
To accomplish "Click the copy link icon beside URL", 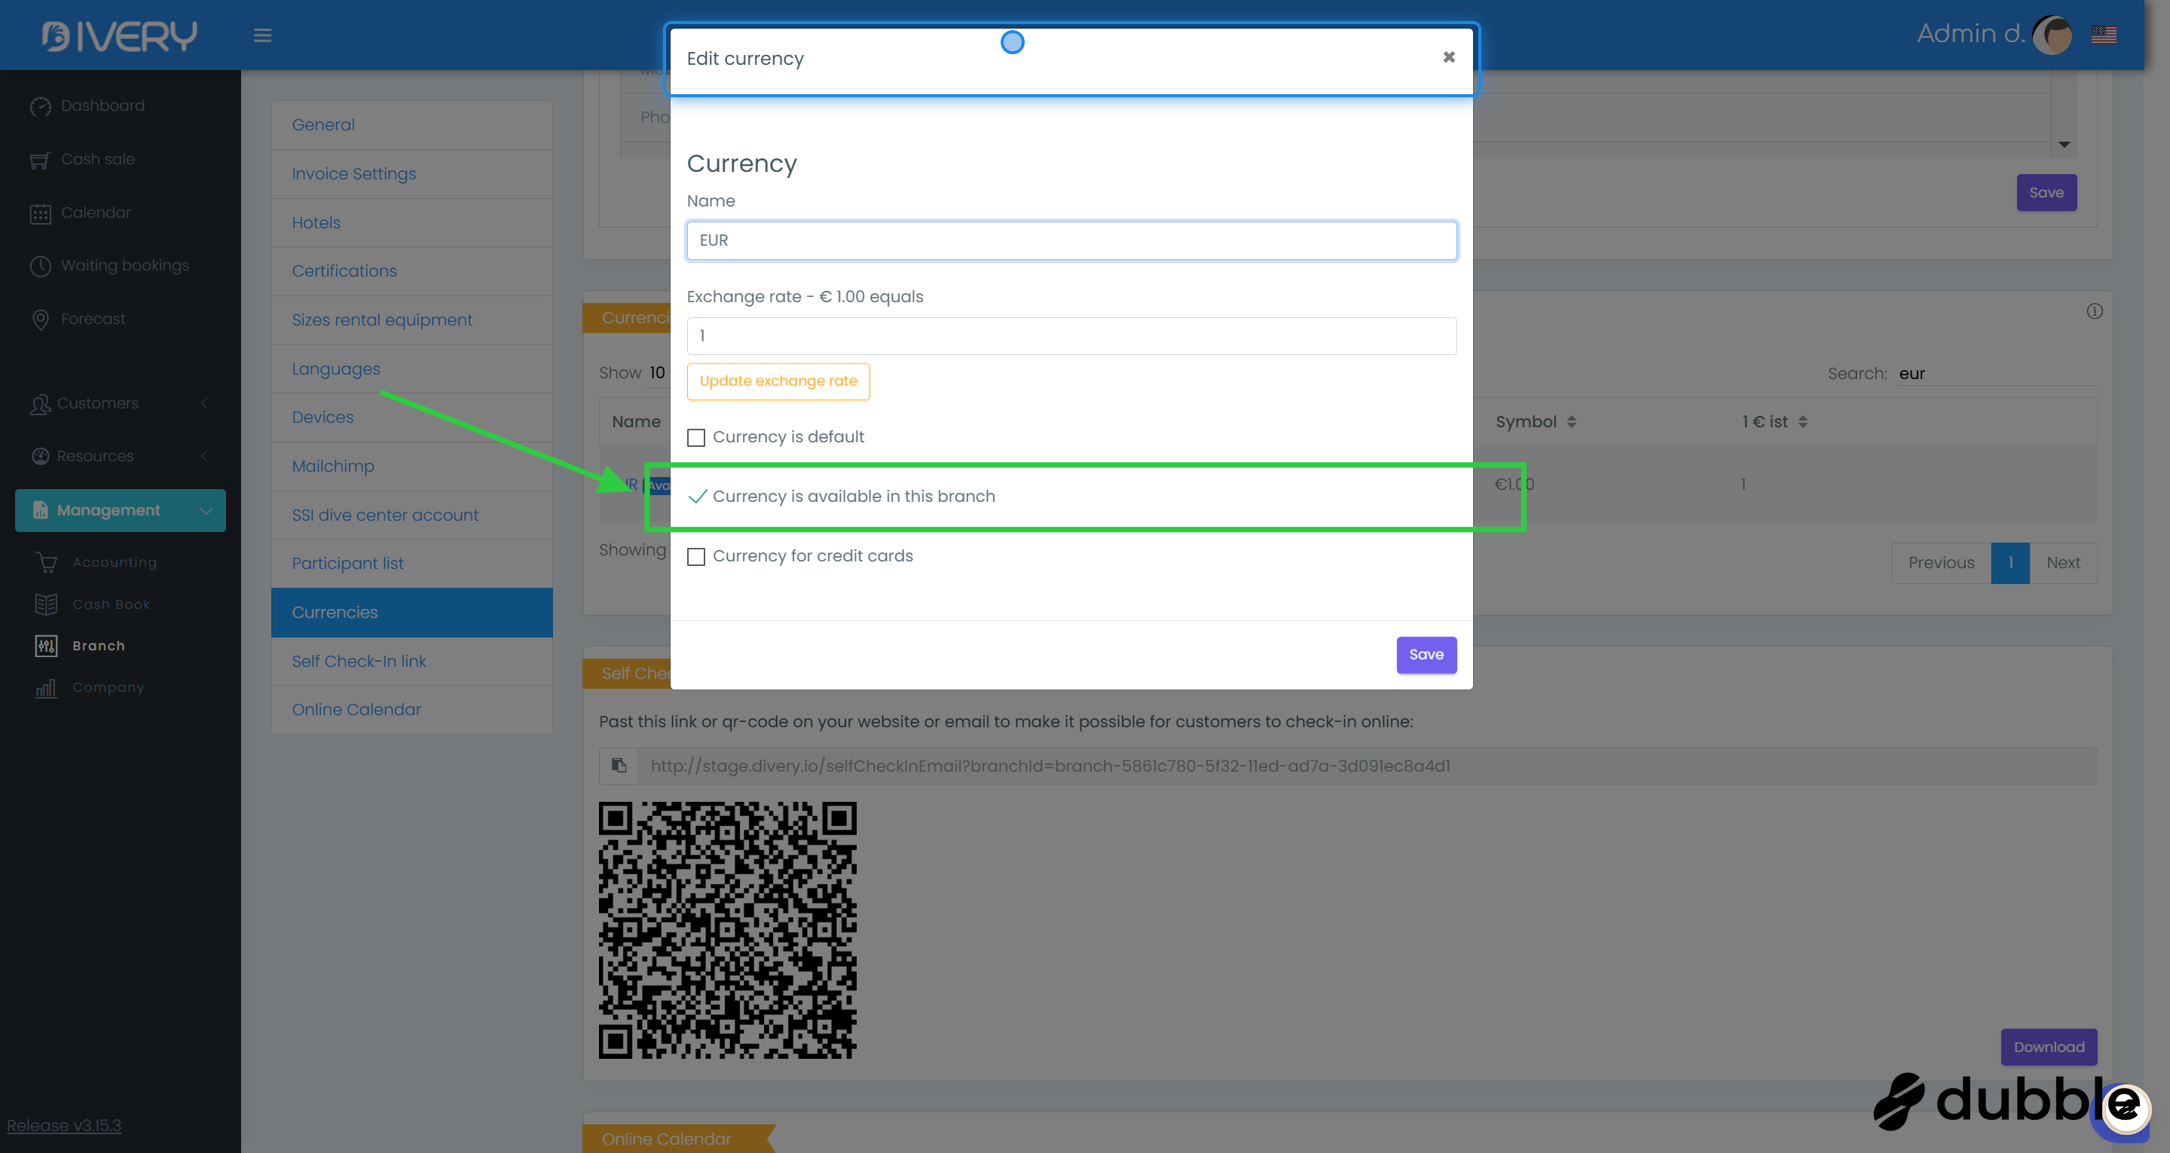I will 619,766.
